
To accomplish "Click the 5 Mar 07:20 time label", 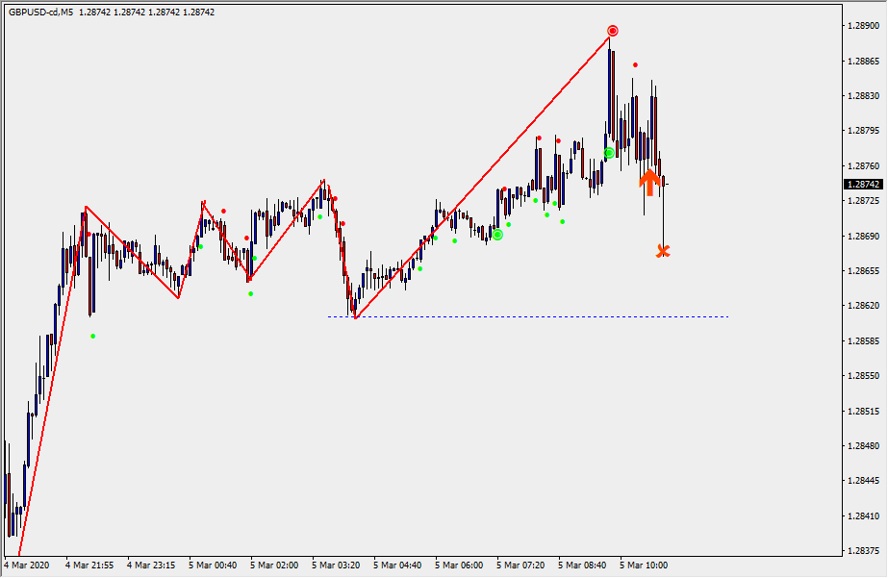I will [x=520, y=565].
